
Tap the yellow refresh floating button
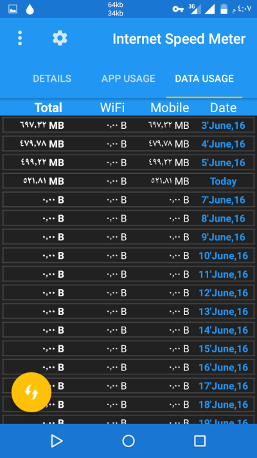31,392
